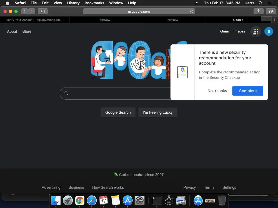Open the Privacy footer link
This screenshot has width=278, height=208.
pos(189,187)
